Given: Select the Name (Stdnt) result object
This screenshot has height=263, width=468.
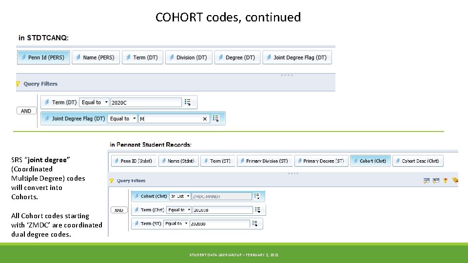Looking at the screenshot, I should pos(178,161).
